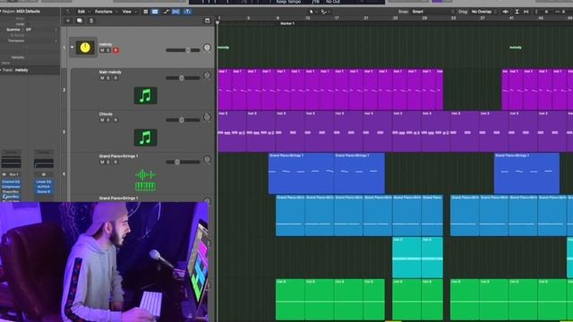
Task: Select the first magenta Main melody region
Action: click(225, 89)
